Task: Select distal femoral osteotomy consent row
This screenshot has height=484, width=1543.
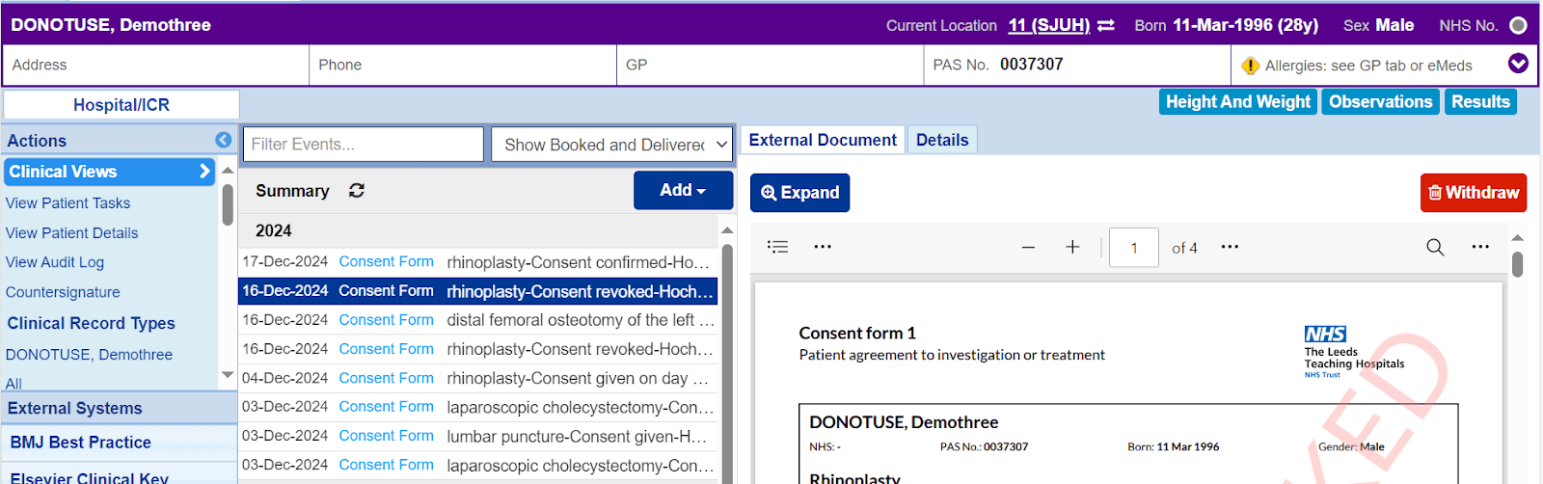Action: coord(477,320)
